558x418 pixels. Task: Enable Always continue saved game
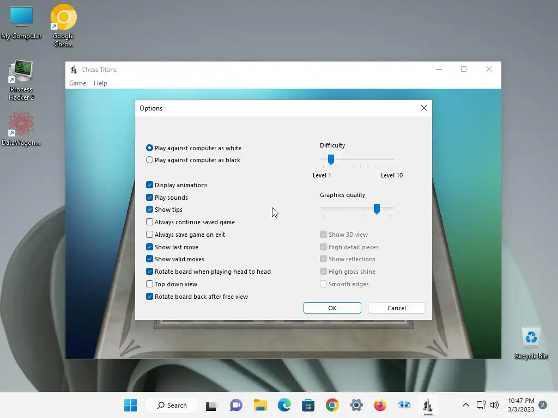coord(149,222)
